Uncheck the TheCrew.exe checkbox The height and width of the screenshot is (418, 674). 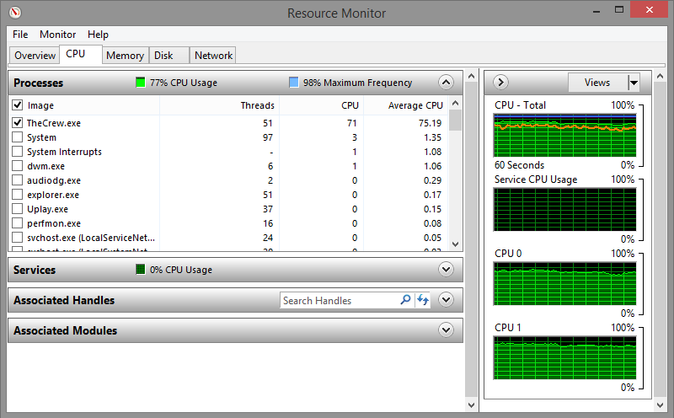(17, 122)
